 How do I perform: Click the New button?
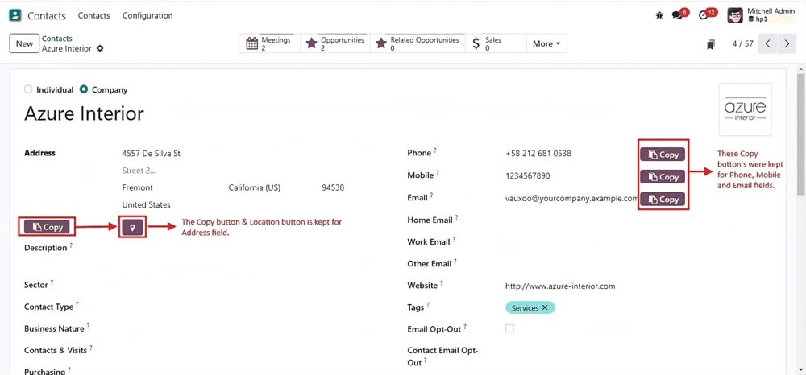24,43
